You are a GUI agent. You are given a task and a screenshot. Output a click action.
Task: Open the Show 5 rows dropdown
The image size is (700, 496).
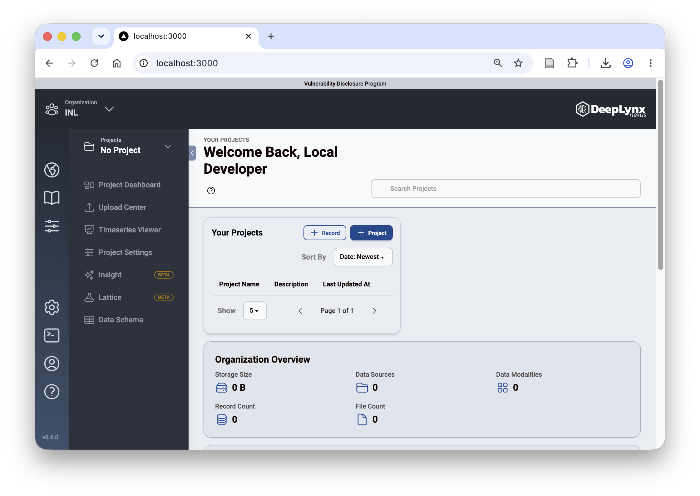[255, 311]
